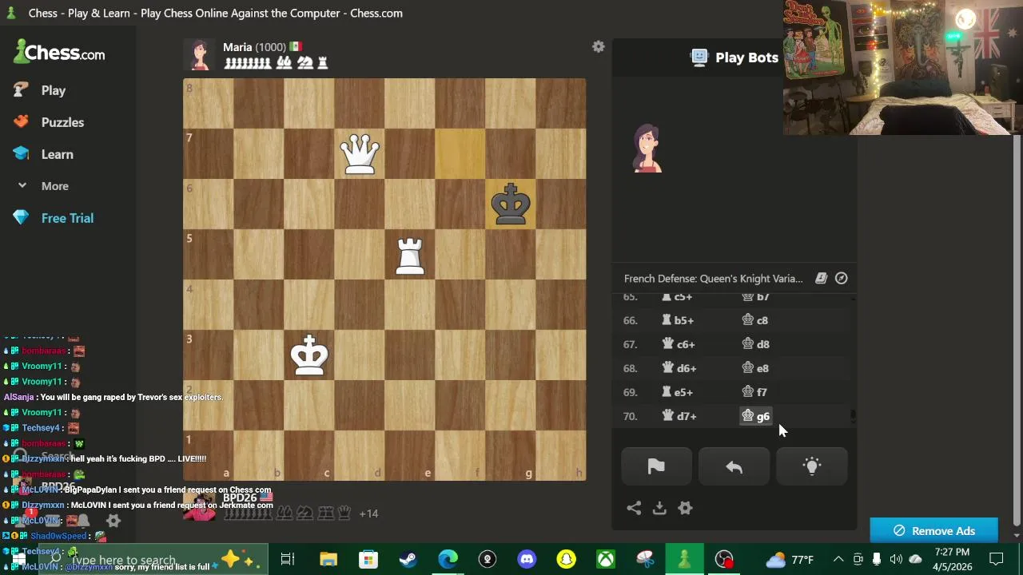
Task: Jump to move 67 Qc6+
Action: coord(679,344)
